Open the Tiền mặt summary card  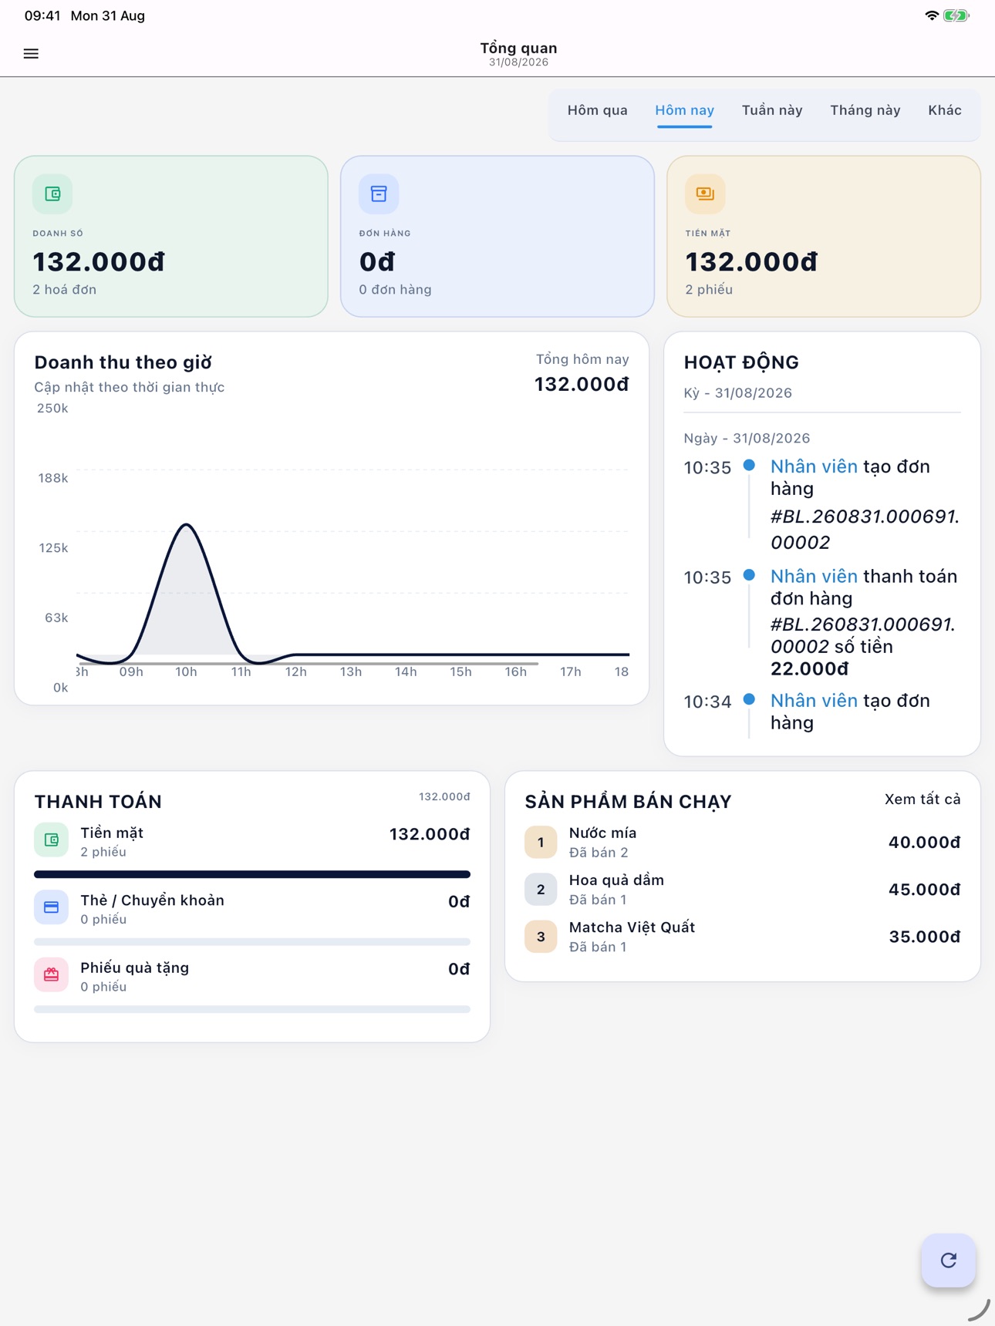(x=824, y=237)
